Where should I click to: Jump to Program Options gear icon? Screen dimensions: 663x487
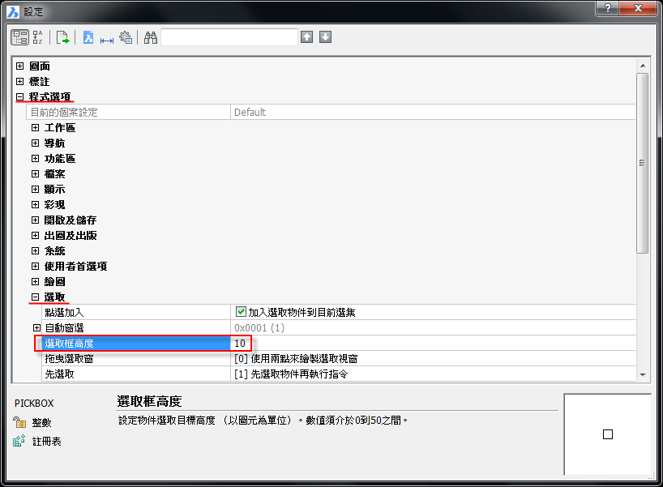[126, 37]
